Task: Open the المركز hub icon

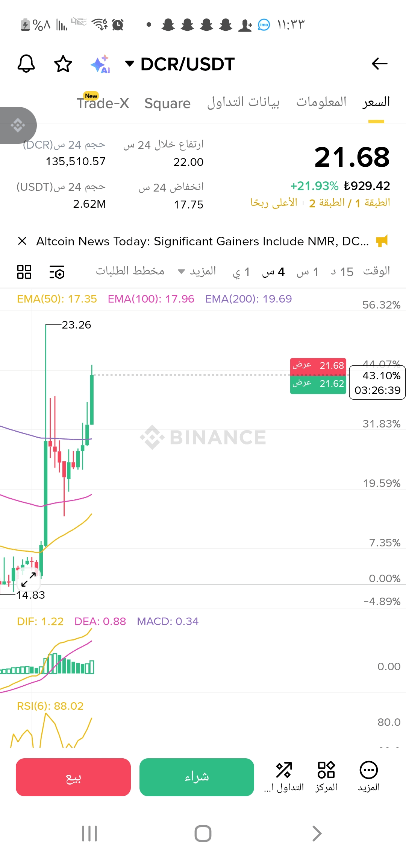Action: click(x=326, y=777)
